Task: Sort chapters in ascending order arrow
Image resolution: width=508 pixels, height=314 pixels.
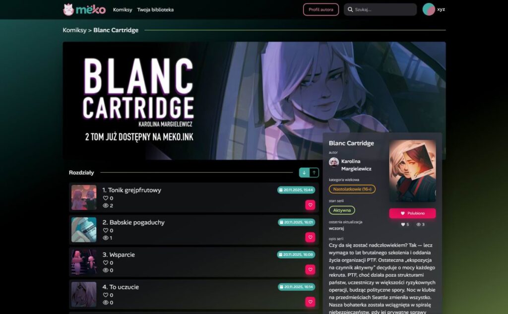Action: (314, 173)
